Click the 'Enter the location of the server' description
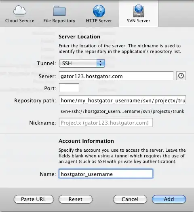194x212 pixels. [x=120, y=49]
